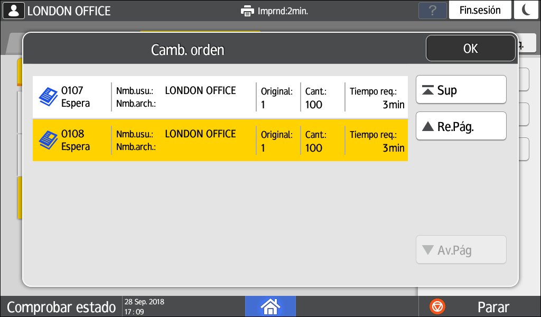Open help with question mark icon
This screenshot has width=541, height=317.
tap(432, 11)
